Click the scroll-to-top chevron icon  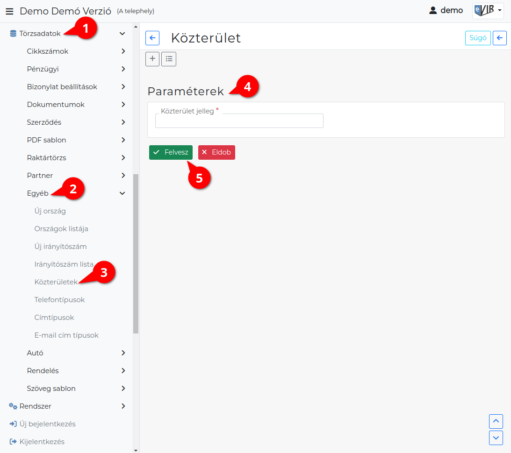[496, 421]
